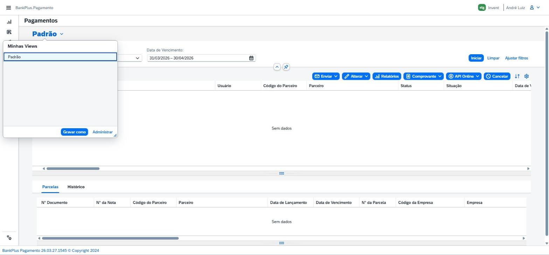
Task: Open the table sort settings icon
Action: coord(517,76)
